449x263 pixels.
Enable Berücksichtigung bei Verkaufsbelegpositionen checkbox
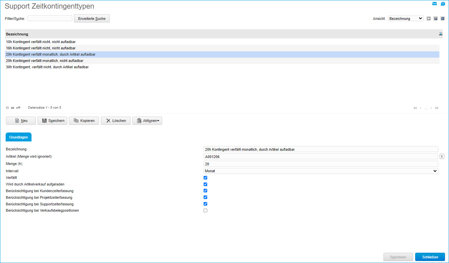tap(205, 211)
